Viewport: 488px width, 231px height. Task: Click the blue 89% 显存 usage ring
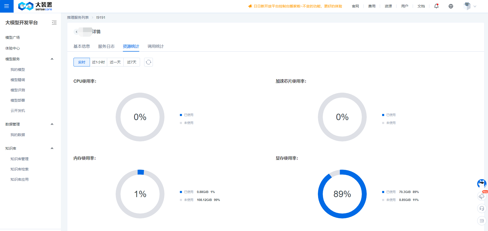pyautogui.click(x=342, y=194)
